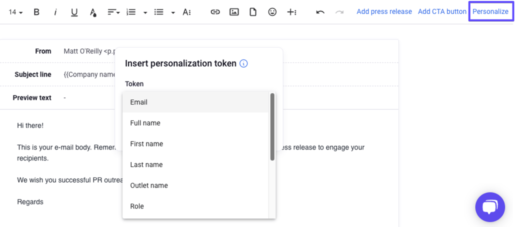Insert an image
Image resolution: width=516 pixels, height=227 pixels.
point(234,12)
